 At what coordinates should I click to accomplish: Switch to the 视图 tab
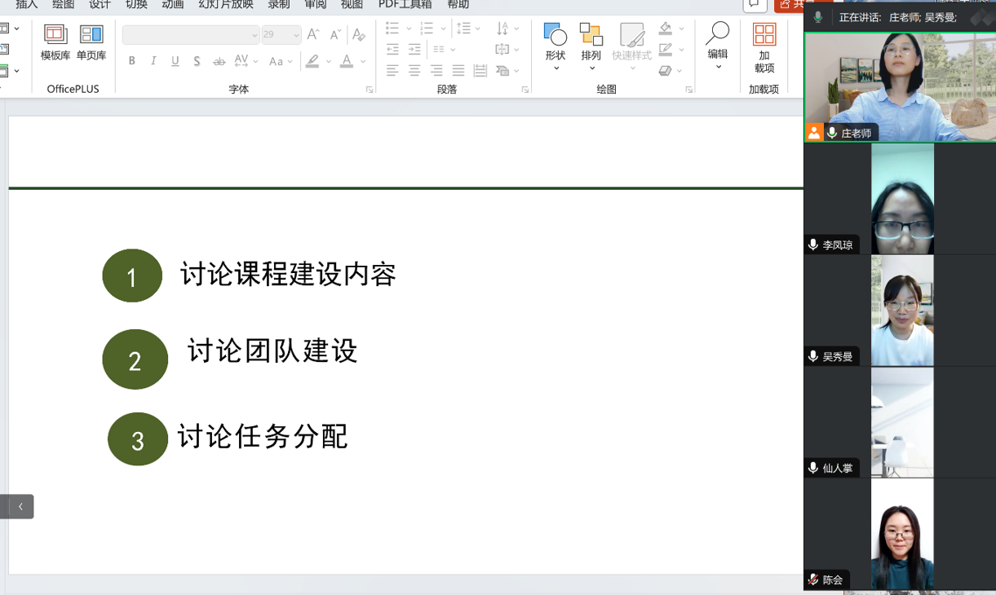coord(352,5)
